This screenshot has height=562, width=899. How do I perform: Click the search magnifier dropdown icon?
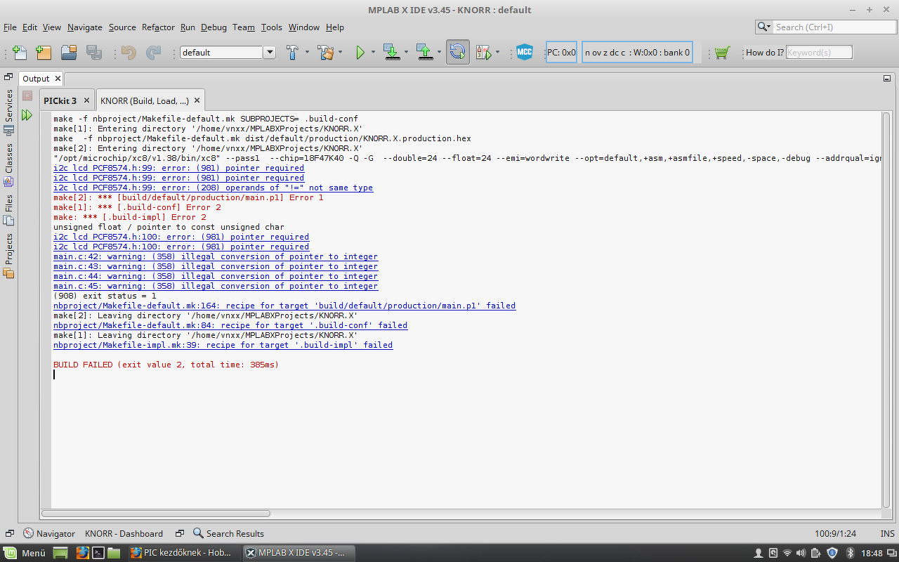[x=765, y=27]
